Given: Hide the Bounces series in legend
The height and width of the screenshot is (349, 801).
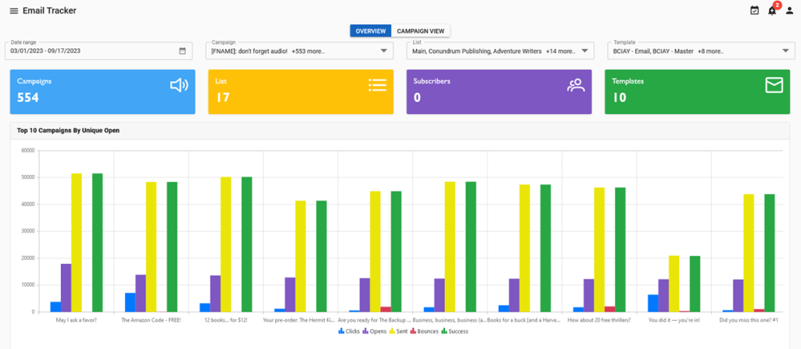Looking at the screenshot, I should [426, 331].
